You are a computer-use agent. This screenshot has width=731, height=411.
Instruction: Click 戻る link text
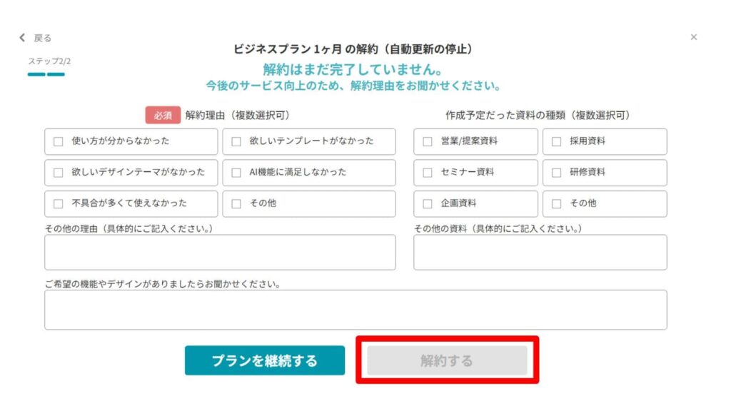[43, 38]
